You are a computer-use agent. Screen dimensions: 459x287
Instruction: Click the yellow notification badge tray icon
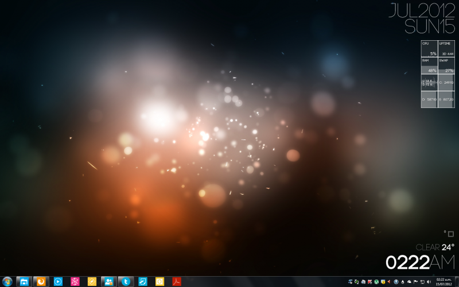(383, 282)
